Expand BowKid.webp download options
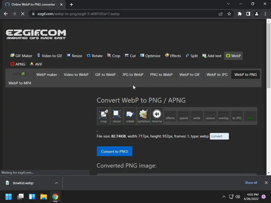The image size is (271, 203). (56, 183)
